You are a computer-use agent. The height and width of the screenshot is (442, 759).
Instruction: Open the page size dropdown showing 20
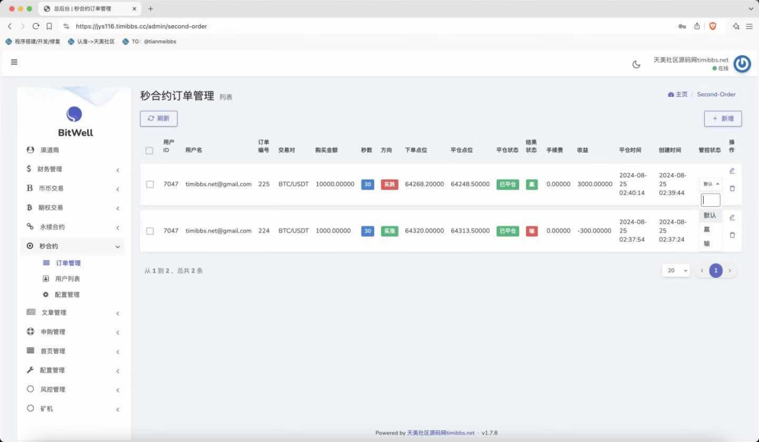click(676, 270)
